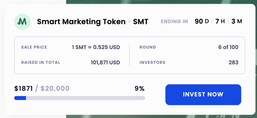Click the Smart Marketing Token title
This screenshot has height=118, width=257.
tap(81, 22)
